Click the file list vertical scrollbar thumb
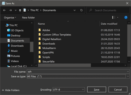This screenshot has width=131, height=95. pyautogui.click(x=129, y=41)
